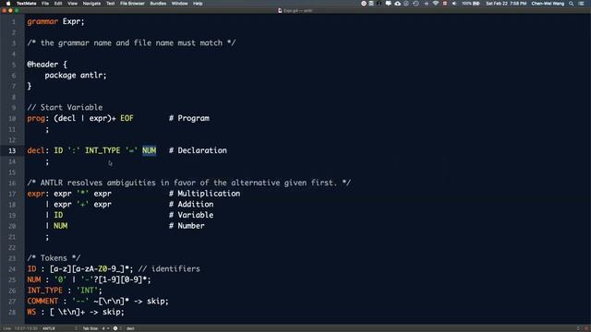Image resolution: width=591 pixels, height=332 pixels.
Task: Click the ANTLR ambiguities comment on line 16
Action: pyautogui.click(x=189, y=183)
